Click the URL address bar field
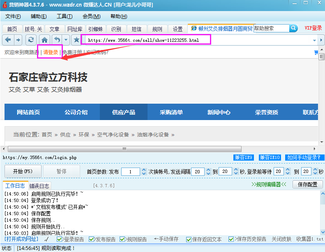The width and height of the screenshot is (325, 252). (198, 40)
